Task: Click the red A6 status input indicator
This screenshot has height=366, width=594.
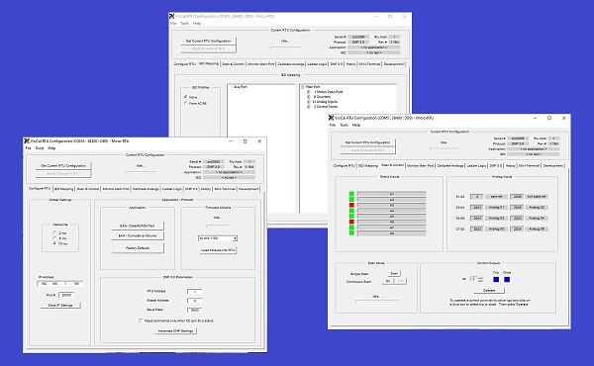Action: click(x=351, y=222)
